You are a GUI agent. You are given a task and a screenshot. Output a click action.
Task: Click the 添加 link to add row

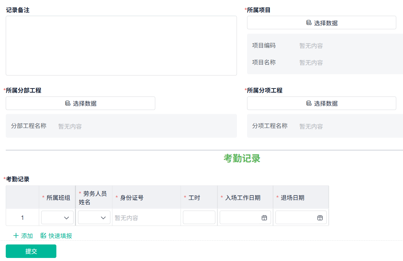click(27, 236)
